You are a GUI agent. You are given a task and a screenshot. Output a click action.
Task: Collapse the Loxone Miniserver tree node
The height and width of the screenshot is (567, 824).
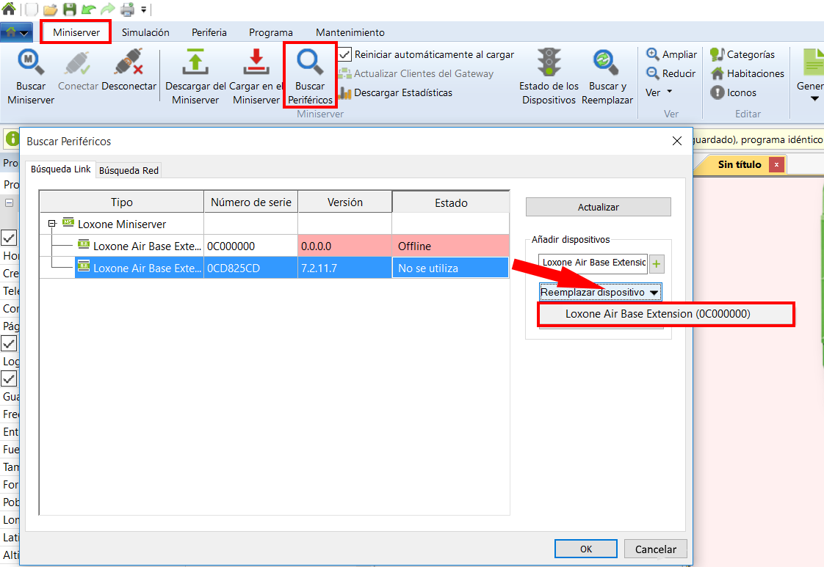[52, 224]
